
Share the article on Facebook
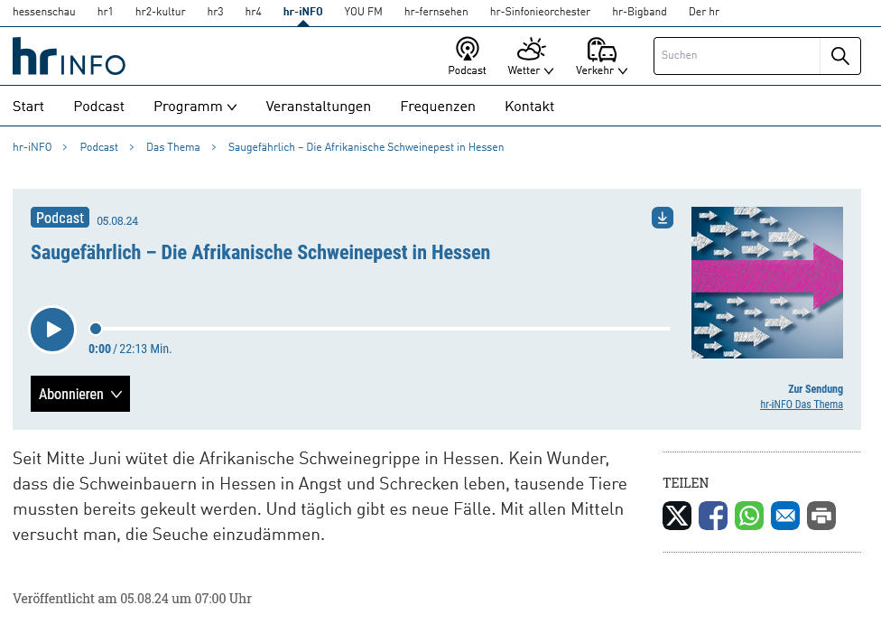coord(713,516)
